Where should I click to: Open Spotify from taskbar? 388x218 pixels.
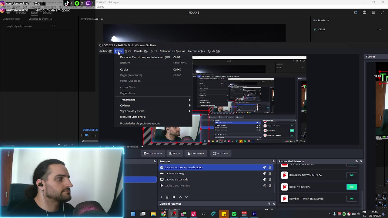click(x=234, y=214)
